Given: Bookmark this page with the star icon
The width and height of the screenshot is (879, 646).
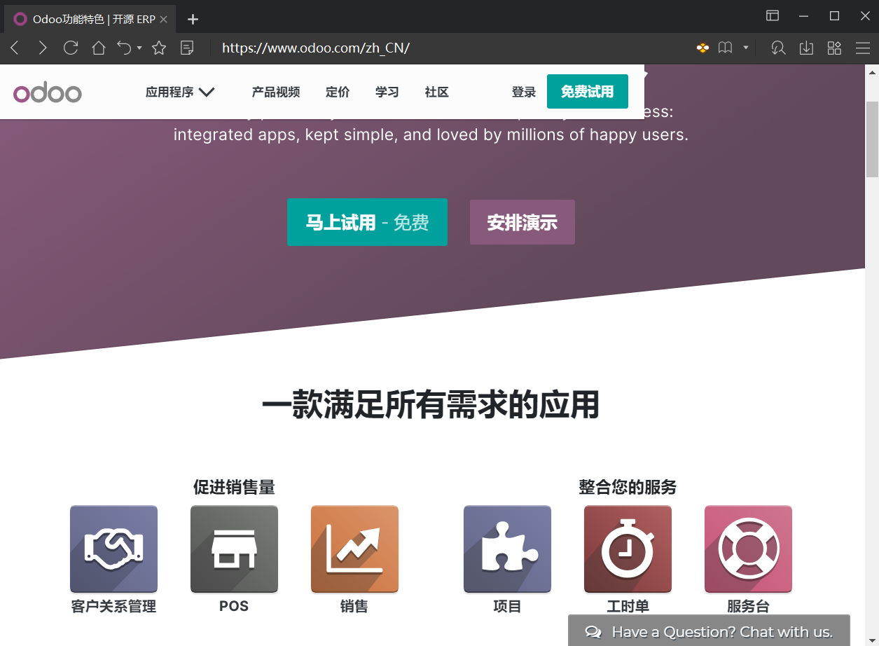Looking at the screenshot, I should pos(159,48).
